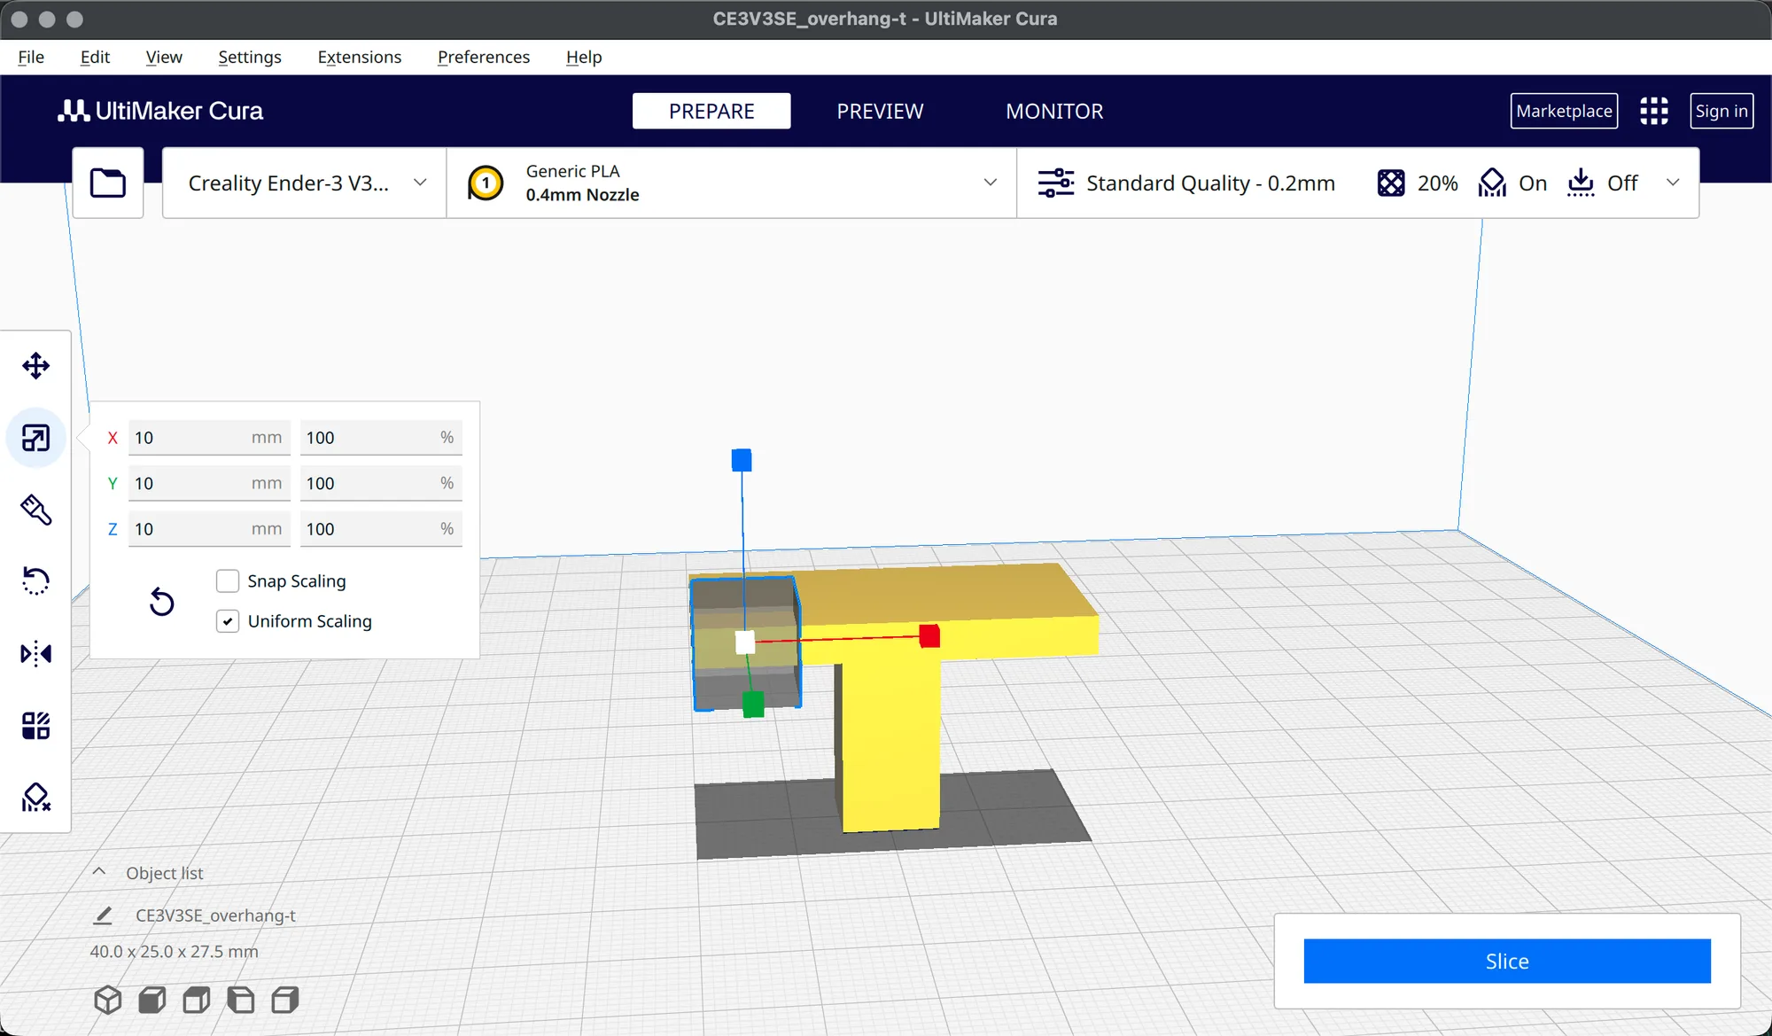
Task: Click the X size mm field
Action: tap(209, 438)
